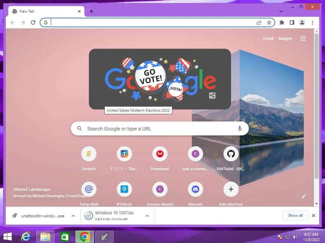325x243 pixels.
Task: Share this page via the address bar icon
Action: point(259,22)
